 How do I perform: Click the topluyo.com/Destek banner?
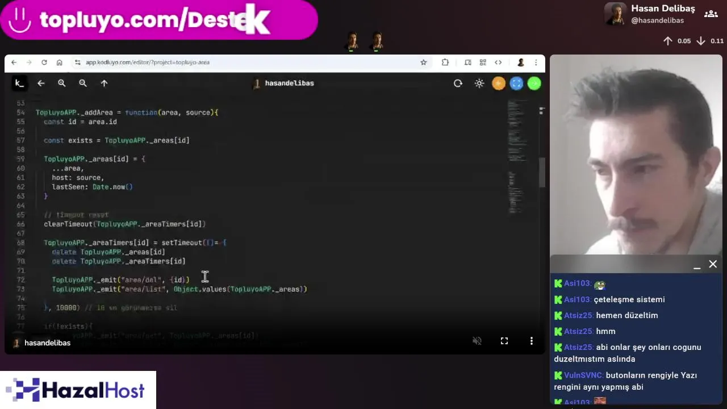tap(159, 20)
